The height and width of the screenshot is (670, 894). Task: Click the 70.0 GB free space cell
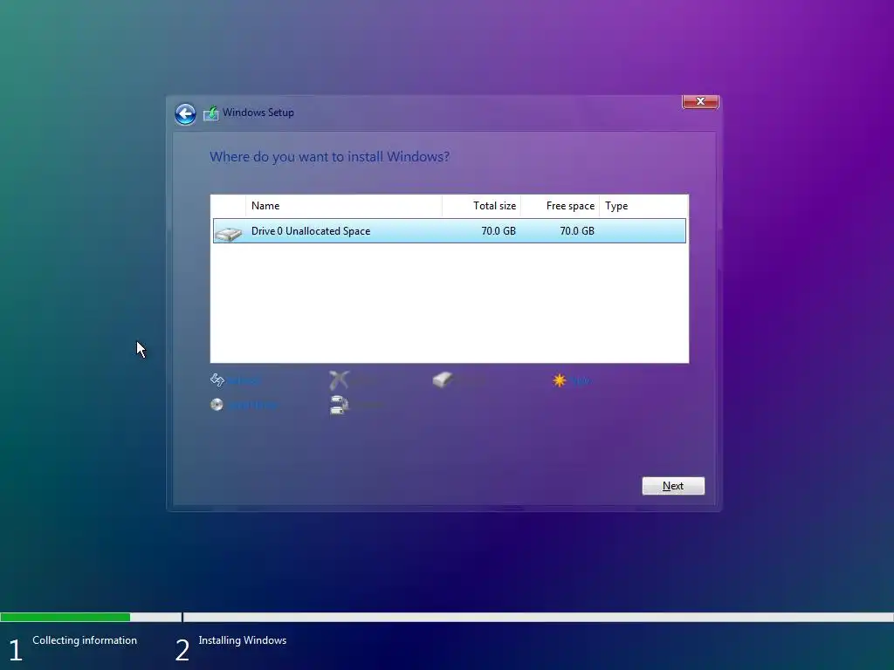coord(577,230)
